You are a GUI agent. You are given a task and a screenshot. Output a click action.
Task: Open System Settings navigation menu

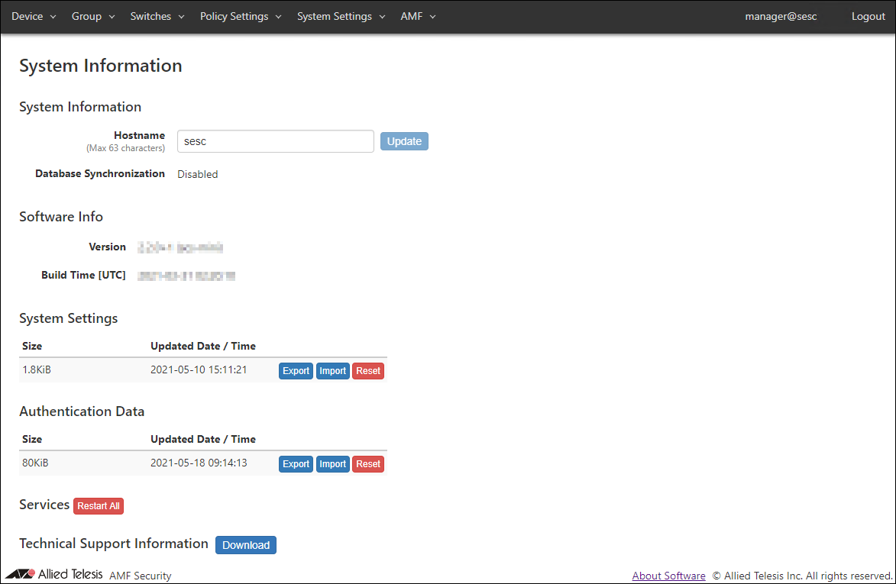click(x=341, y=16)
